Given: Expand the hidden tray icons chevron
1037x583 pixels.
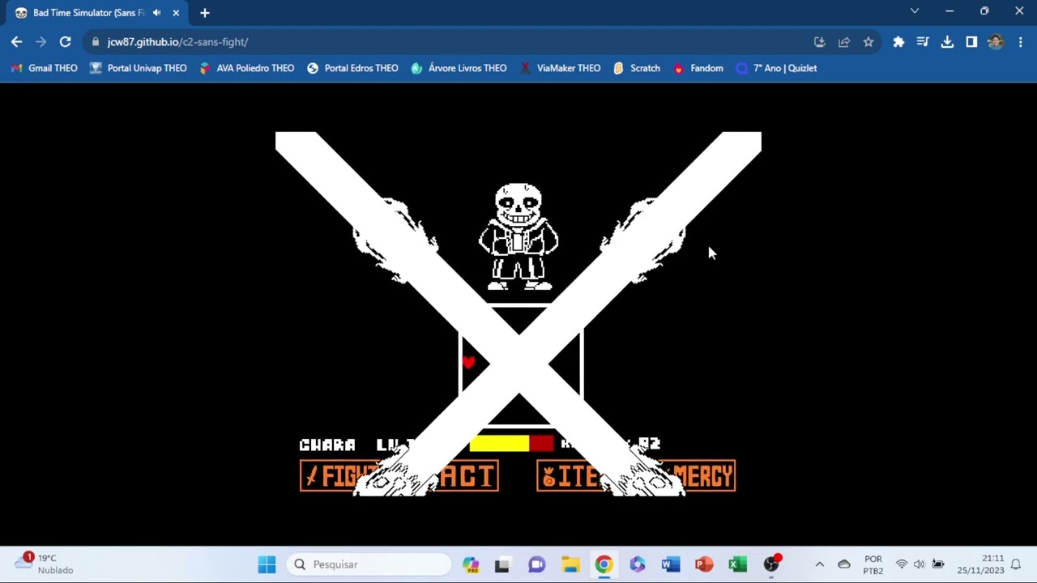Looking at the screenshot, I should click(819, 564).
